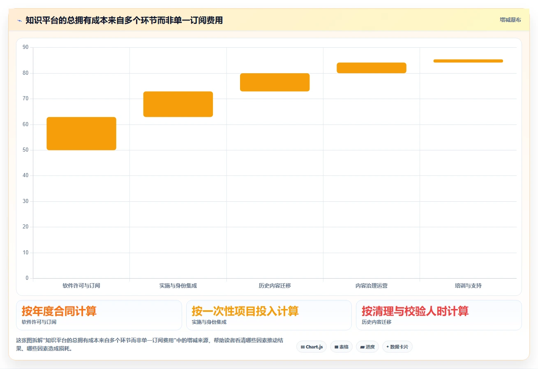
Task: Click the lightning icon beside the chart title
Action: tap(19, 20)
